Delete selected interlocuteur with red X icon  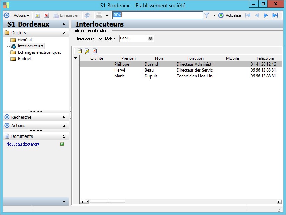[95, 51]
